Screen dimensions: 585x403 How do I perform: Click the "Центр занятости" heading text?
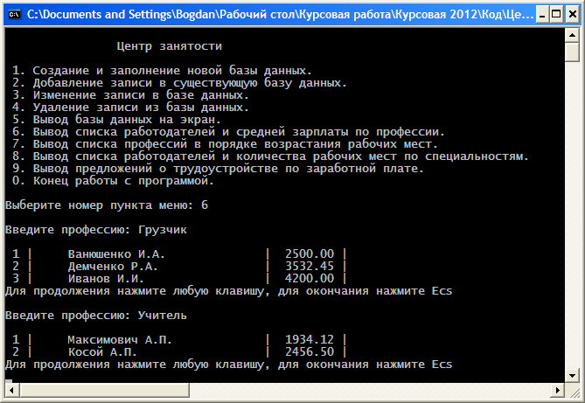point(169,45)
